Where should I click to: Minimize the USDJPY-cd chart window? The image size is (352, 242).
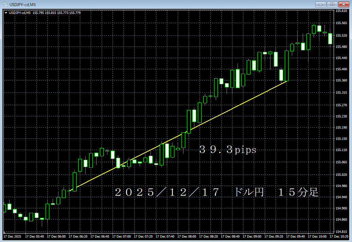coord(320,4)
